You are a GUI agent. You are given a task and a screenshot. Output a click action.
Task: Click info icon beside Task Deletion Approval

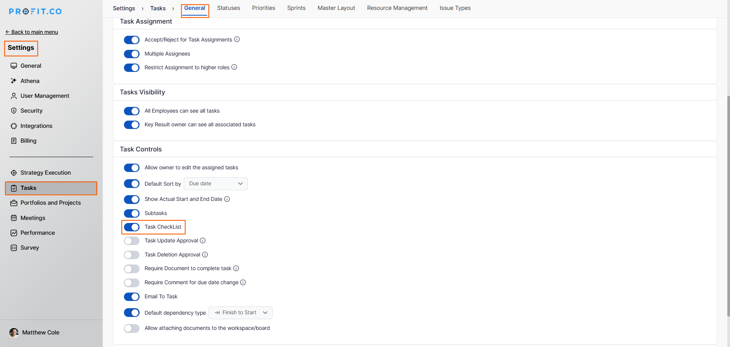[205, 255]
